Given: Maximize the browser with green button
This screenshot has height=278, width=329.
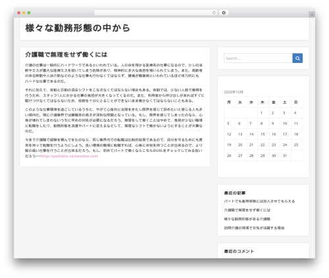Looking at the screenshot, I should [x=29, y=12].
